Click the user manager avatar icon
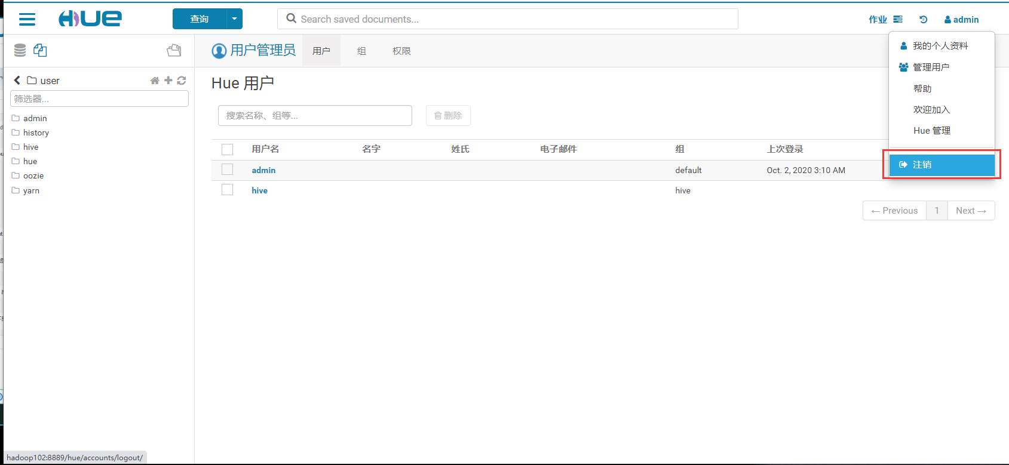The image size is (1009, 465). pos(219,51)
